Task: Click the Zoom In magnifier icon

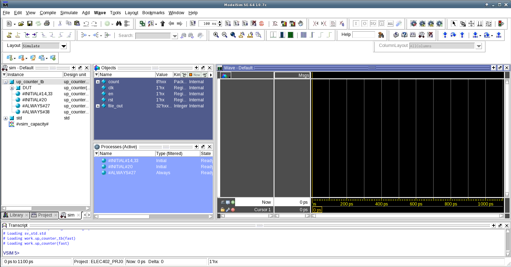Action: click(216, 35)
